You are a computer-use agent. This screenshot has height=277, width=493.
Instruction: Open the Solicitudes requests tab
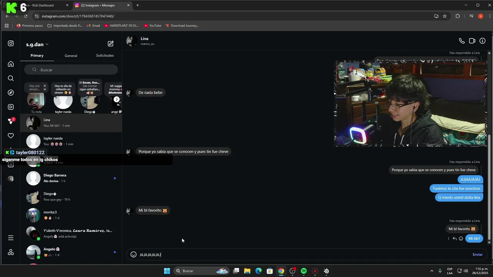(x=105, y=55)
